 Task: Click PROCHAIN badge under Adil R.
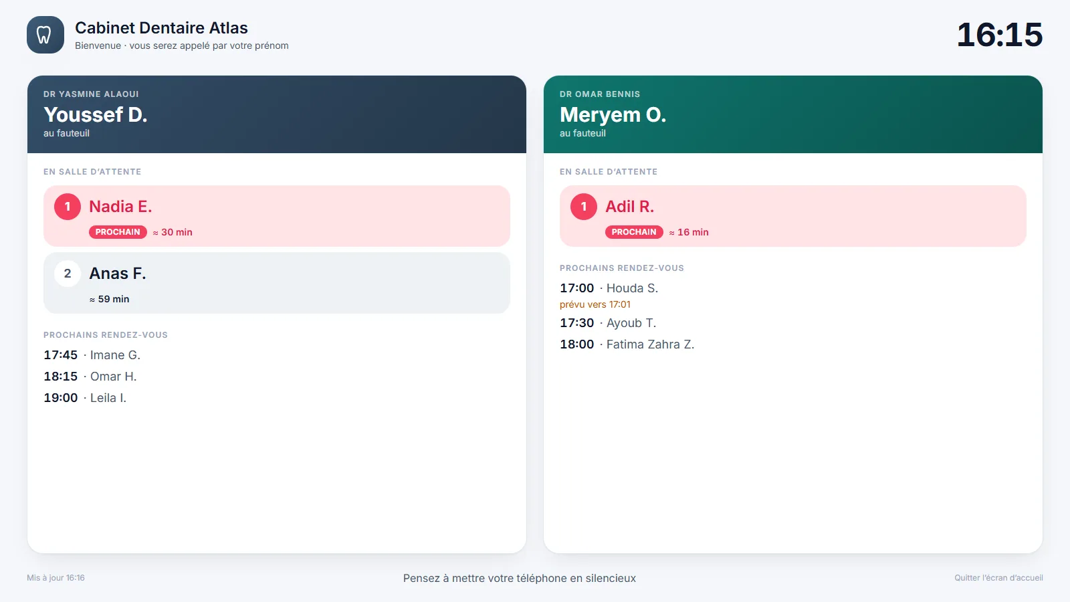tap(634, 232)
